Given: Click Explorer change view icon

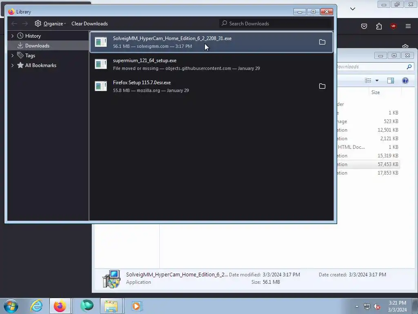Looking at the screenshot, I should [368, 81].
